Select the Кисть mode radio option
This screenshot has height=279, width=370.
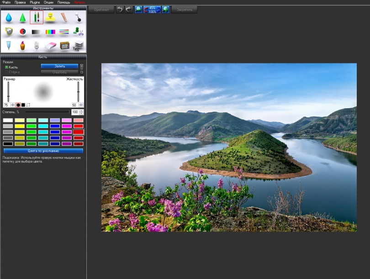(7, 67)
